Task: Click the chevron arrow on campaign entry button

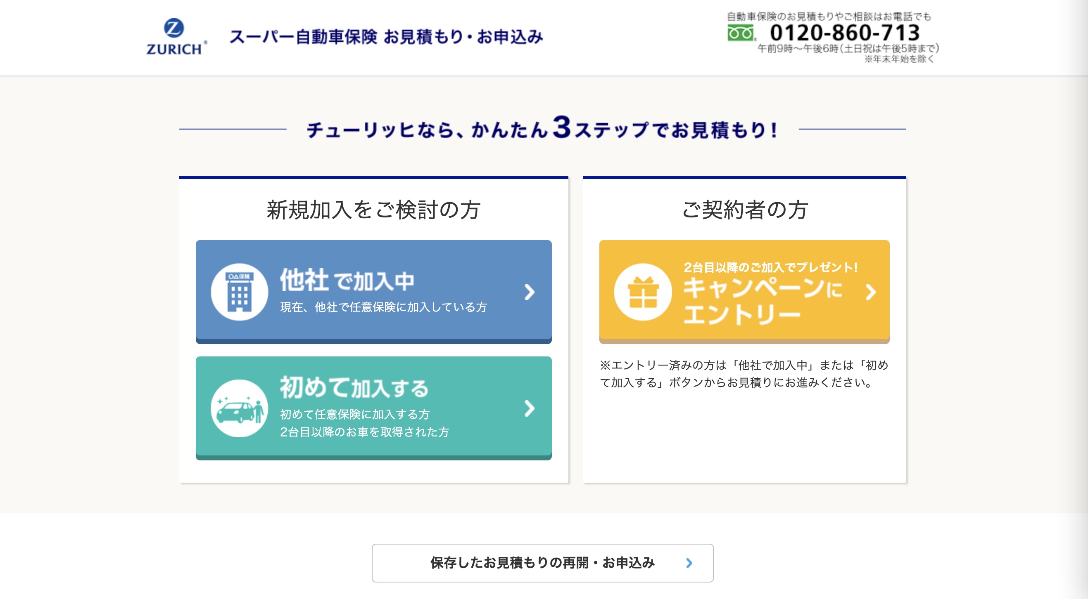Action: pos(870,292)
